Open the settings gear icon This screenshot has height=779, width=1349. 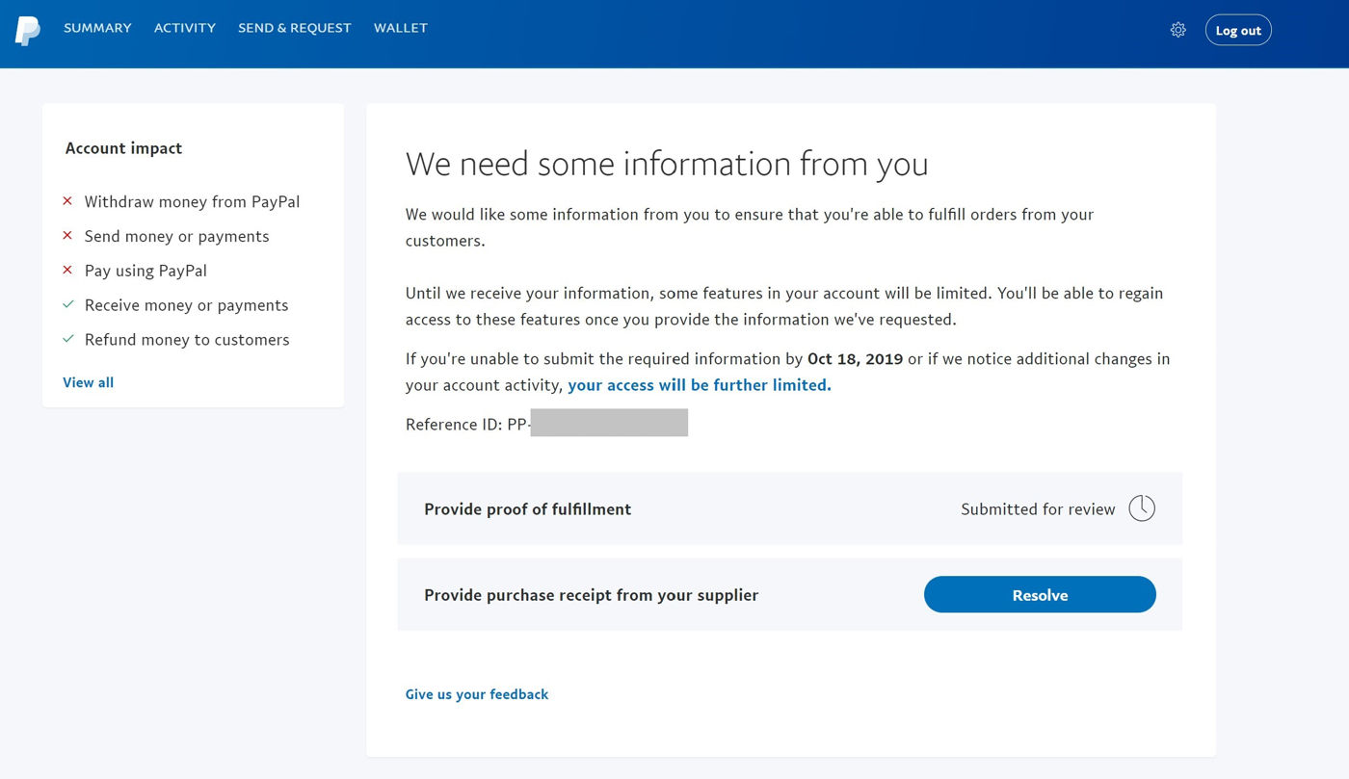1177,30
